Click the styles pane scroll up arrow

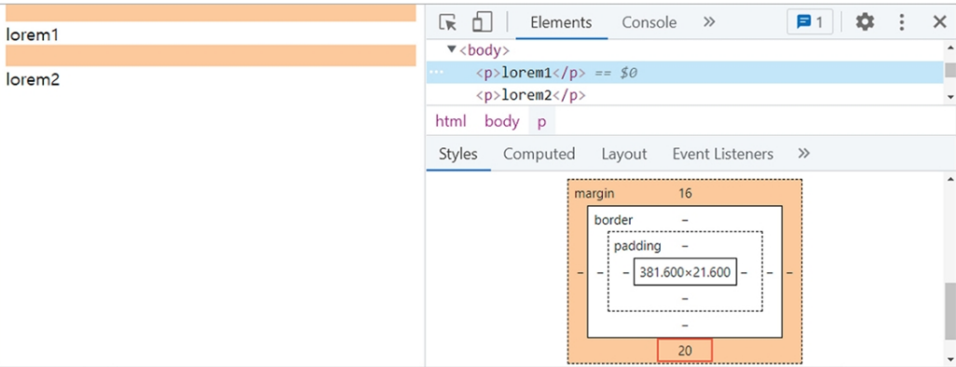point(949,179)
